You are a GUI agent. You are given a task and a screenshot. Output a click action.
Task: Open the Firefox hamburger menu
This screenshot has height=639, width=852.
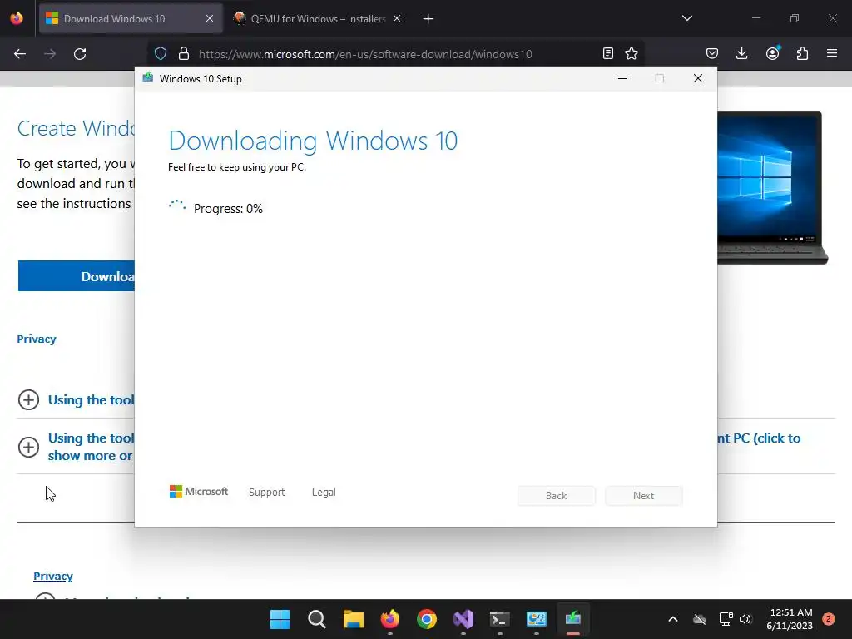click(832, 53)
